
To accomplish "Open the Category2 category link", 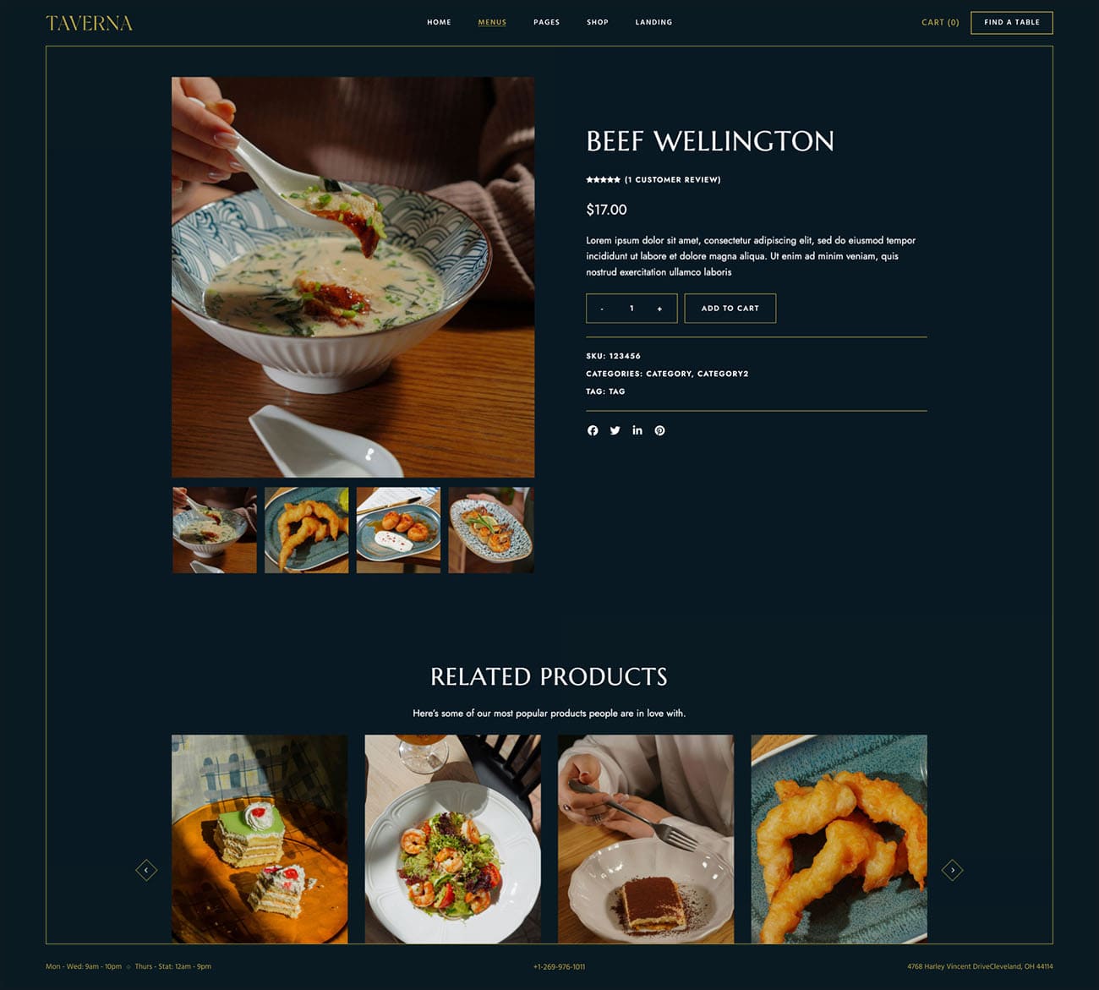I will pyautogui.click(x=723, y=374).
